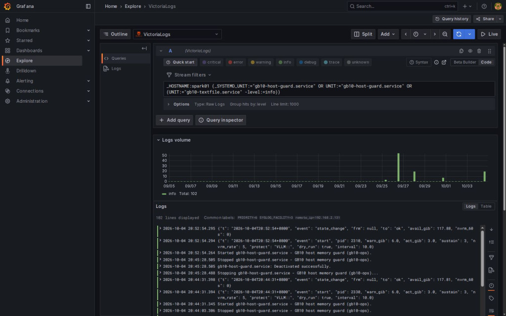This screenshot has width=506, height=316.
Task: Open the Query inspector
Action: [221, 120]
